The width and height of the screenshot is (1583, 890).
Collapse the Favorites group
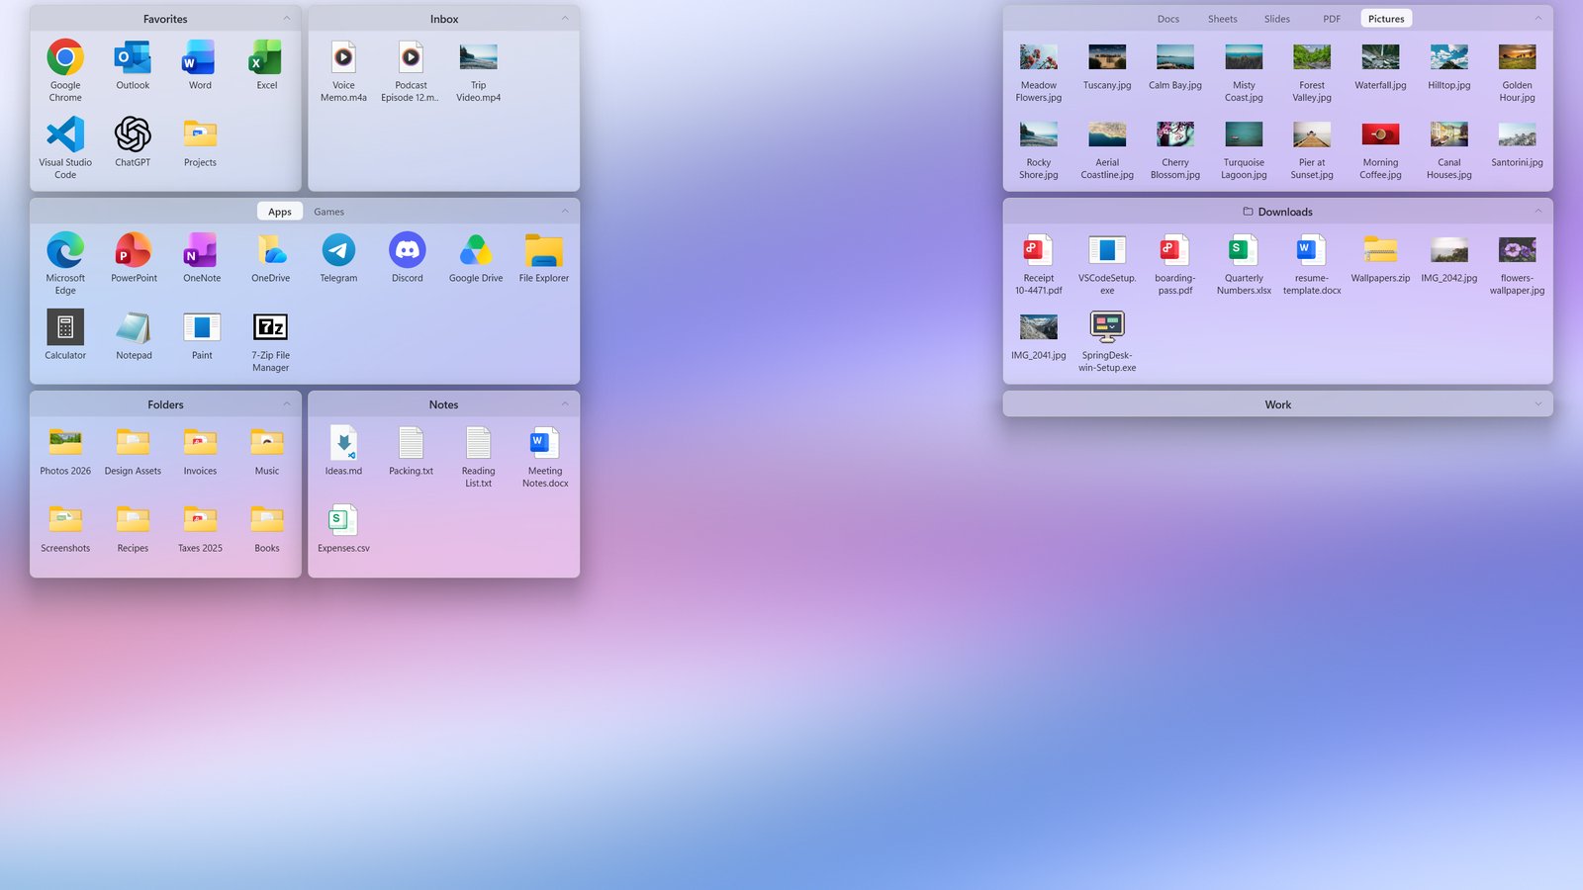coord(287,18)
